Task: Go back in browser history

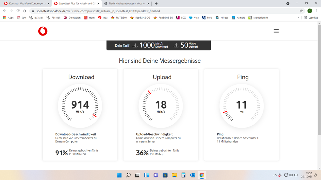Action: coord(4,11)
